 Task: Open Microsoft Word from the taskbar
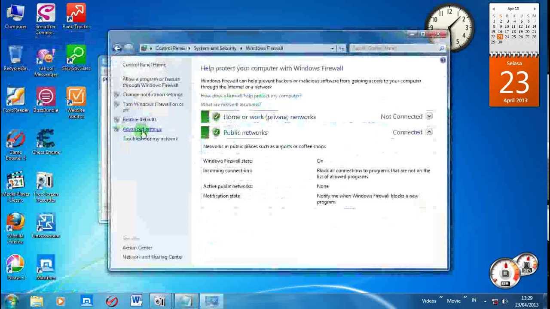[x=136, y=301]
